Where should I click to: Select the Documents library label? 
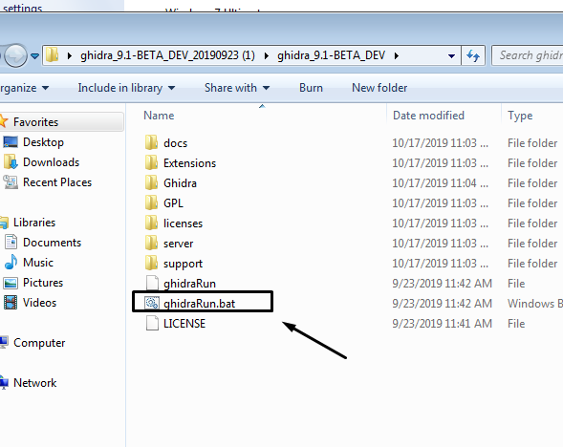point(52,243)
